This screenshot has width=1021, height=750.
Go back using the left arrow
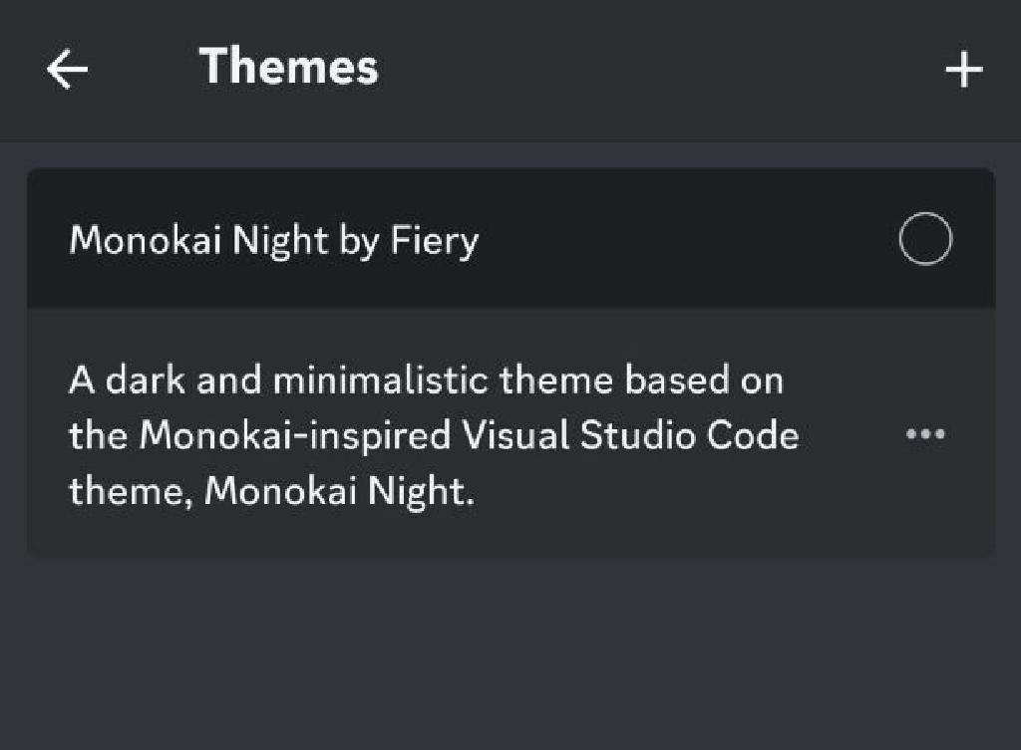pyautogui.click(x=67, y=70)
